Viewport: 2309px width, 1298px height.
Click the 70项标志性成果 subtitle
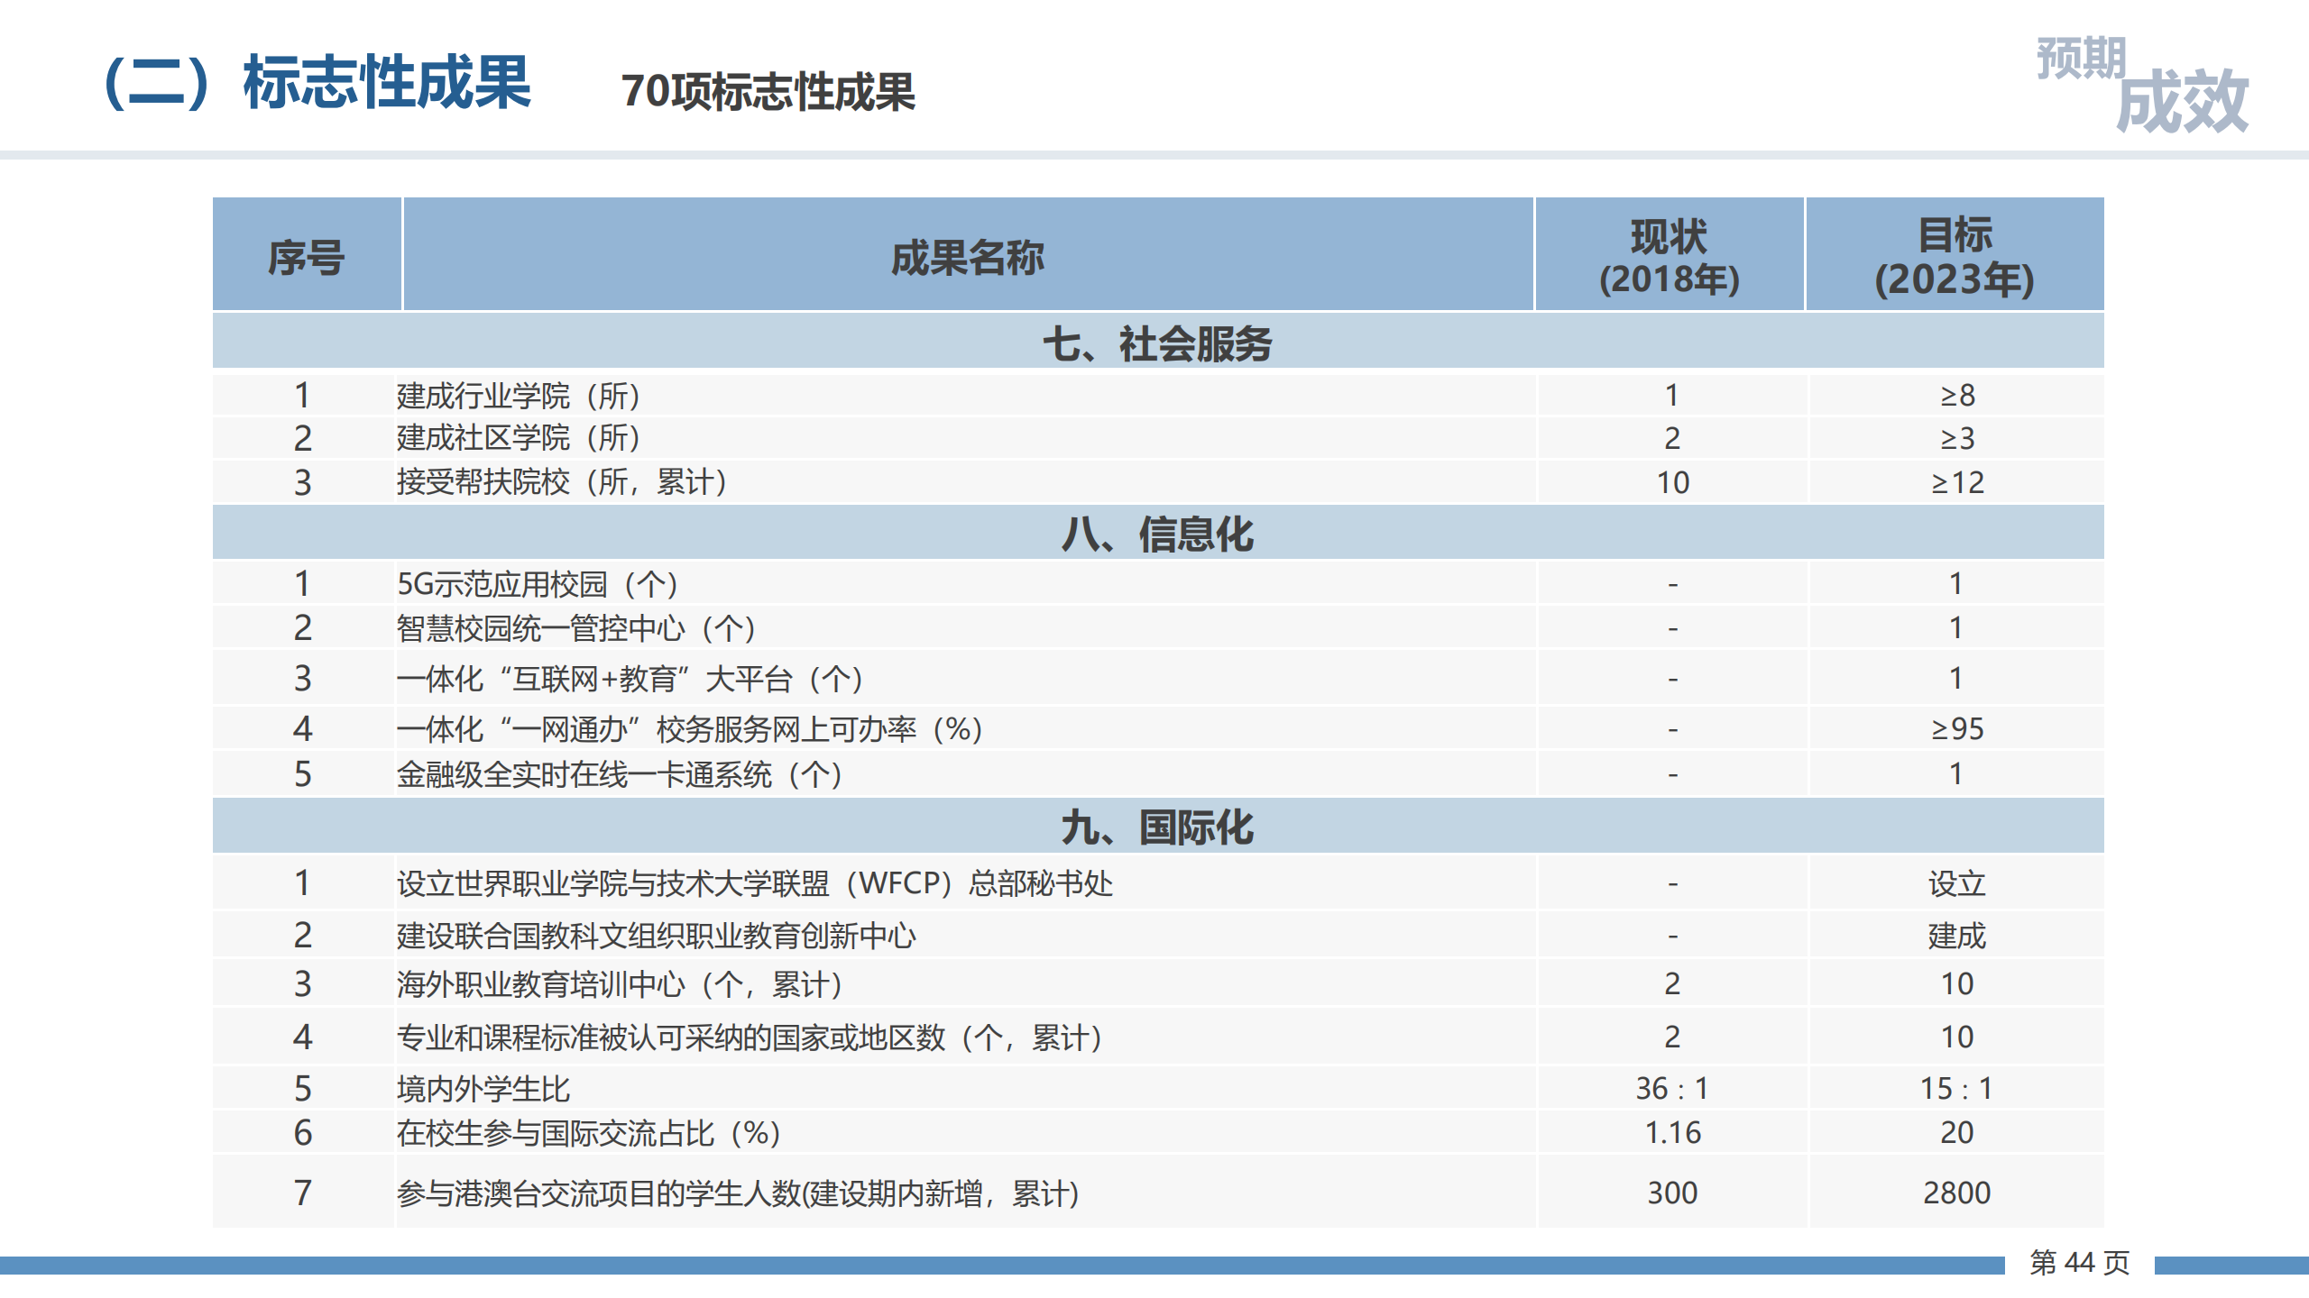click(x=768, y=92)
